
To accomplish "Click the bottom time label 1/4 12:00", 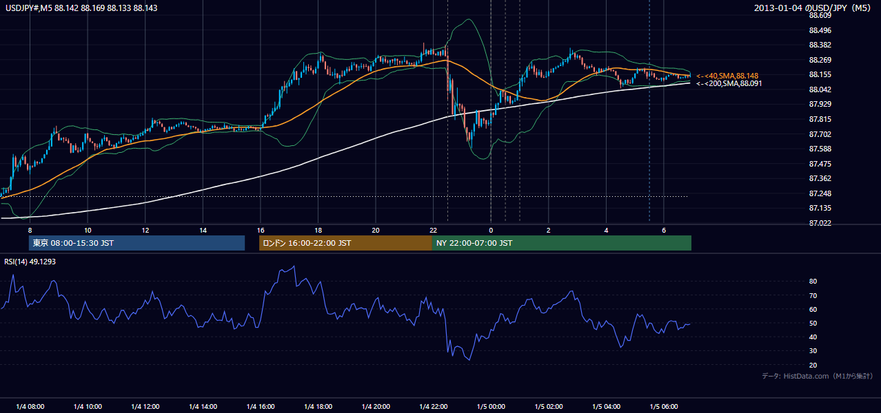I will click(145, 406).
